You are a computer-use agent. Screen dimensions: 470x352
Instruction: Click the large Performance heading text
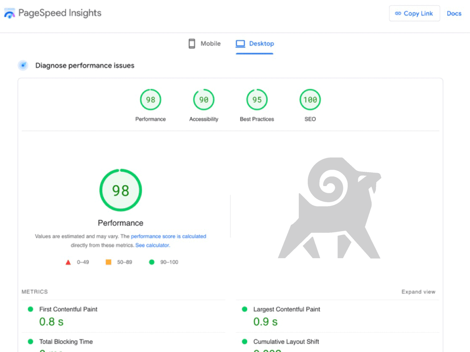pos(121,223)
